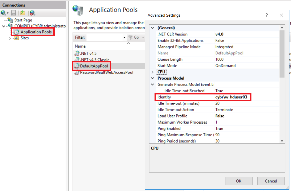Click the Save floppy disk icon
Viewport: 291px width, 191px height.
[13, 13]
